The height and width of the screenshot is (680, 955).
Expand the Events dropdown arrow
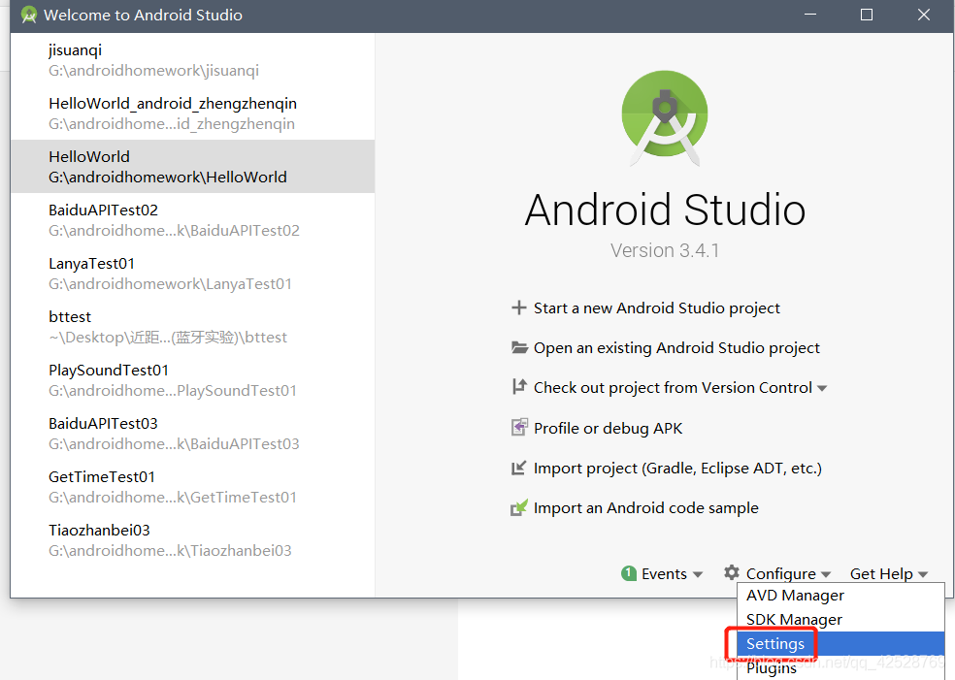click(x=698, y=574)
